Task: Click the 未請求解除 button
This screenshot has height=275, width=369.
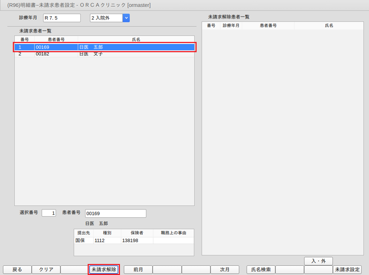Action: [104, 269]
